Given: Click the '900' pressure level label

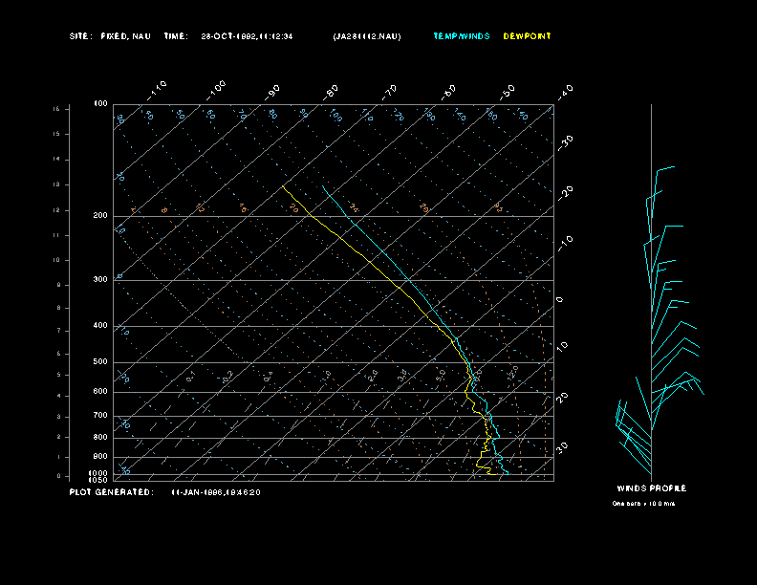Looking at the screenshot, I should pos(100,456).
